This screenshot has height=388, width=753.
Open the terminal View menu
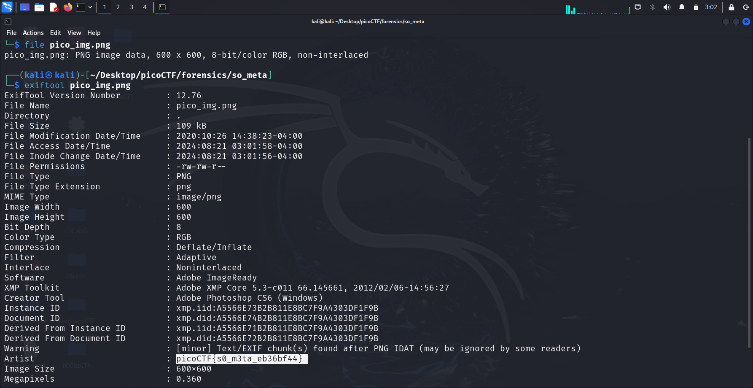tap(74, 33)
